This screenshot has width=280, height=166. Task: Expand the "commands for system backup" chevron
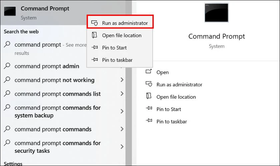tap(122, 112)
